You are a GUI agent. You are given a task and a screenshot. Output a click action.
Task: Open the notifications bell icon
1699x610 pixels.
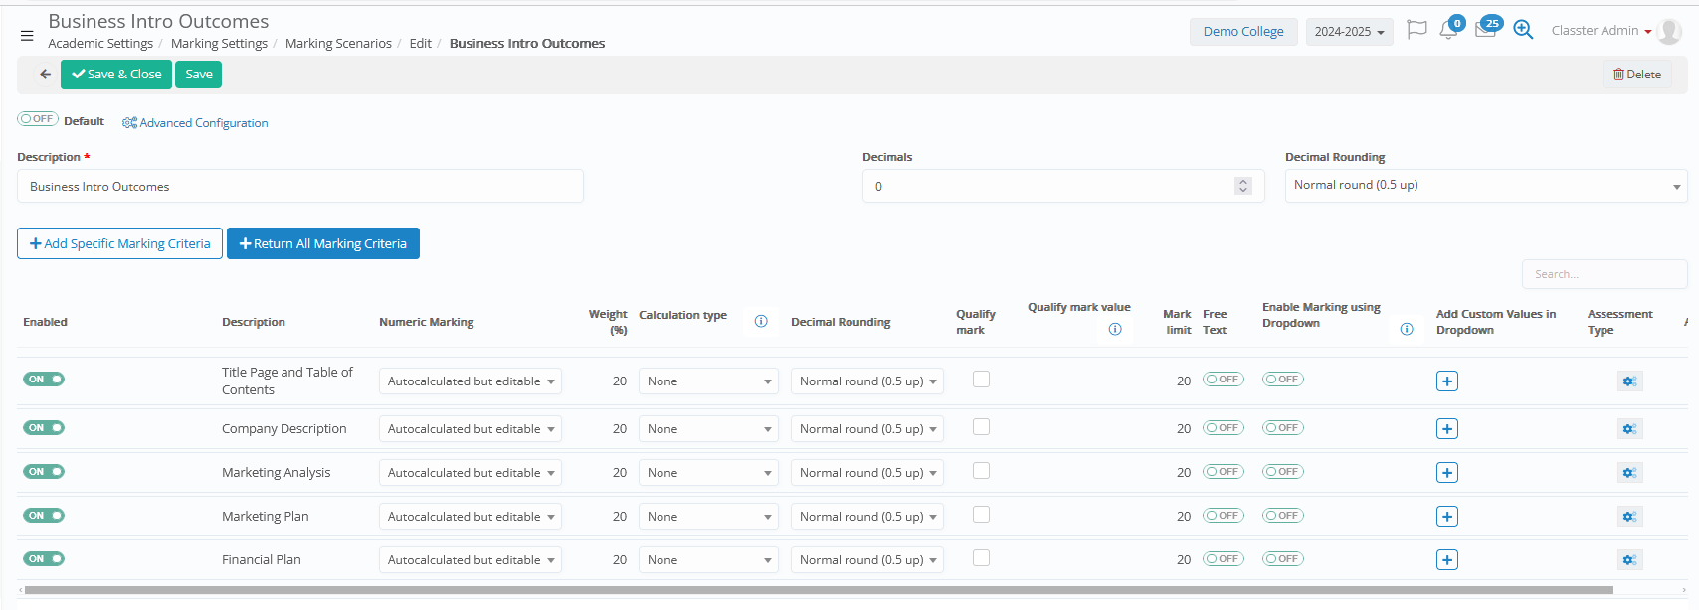tap(1448, 31)
